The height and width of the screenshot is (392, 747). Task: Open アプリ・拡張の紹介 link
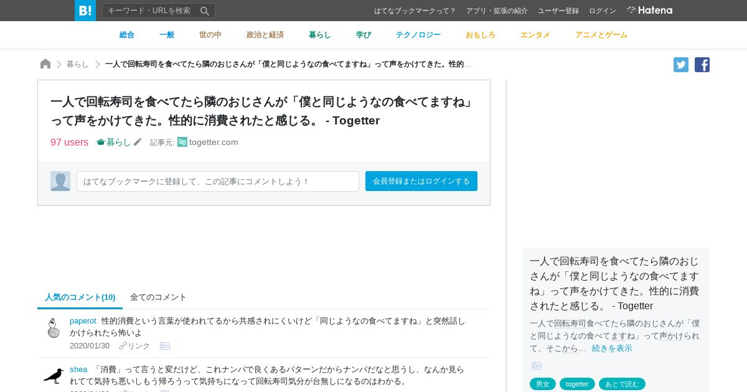(x=497, y=11)
